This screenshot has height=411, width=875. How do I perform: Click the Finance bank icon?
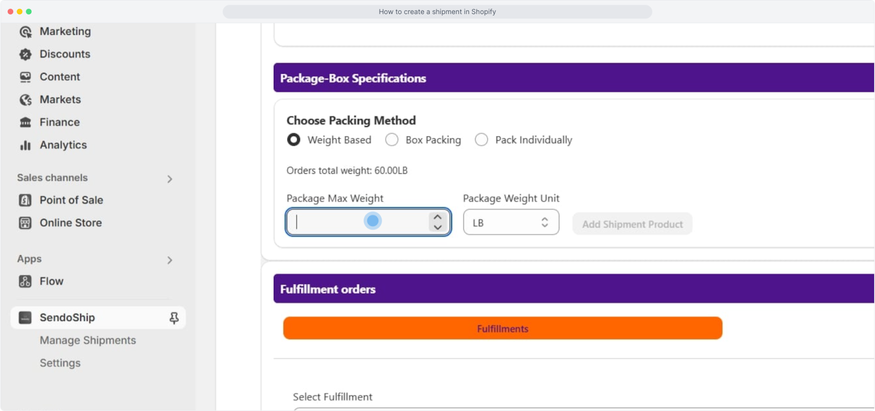pos(25,122)
